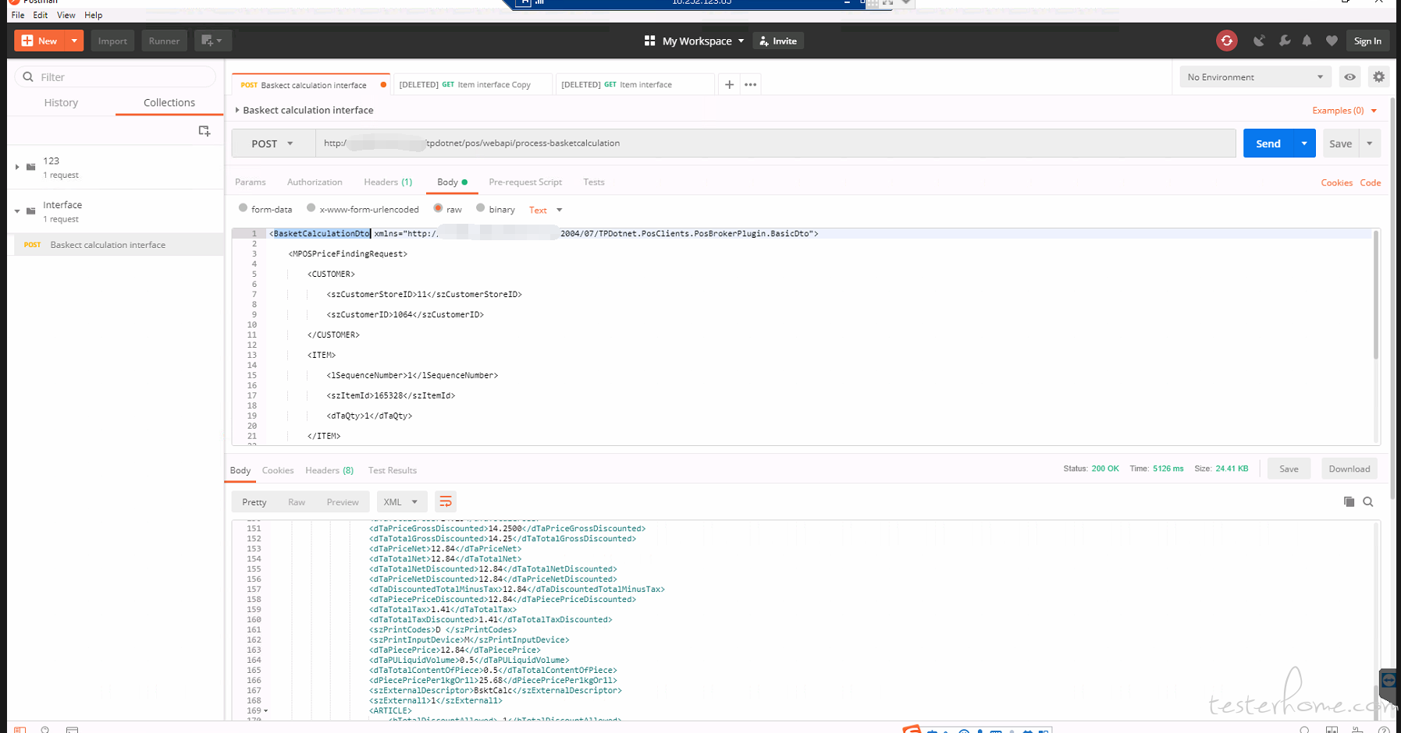This screenshot has width=1401, height=733.
Task: Click into the request URL field
Action: 775,143
